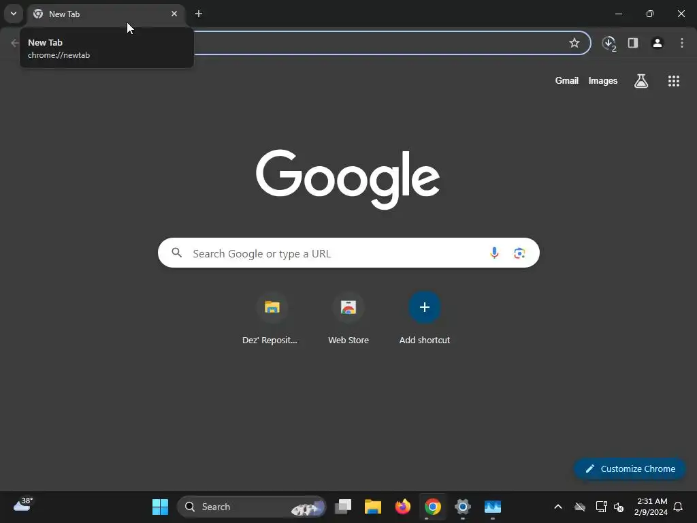Open the downloads icon in toolbar
The width and height of the screenshot is (697, 523).
tap(609, 43)
